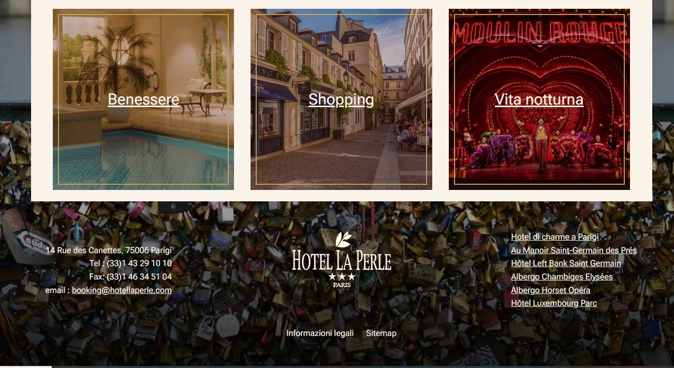Click the three stars under the logo

342,277
